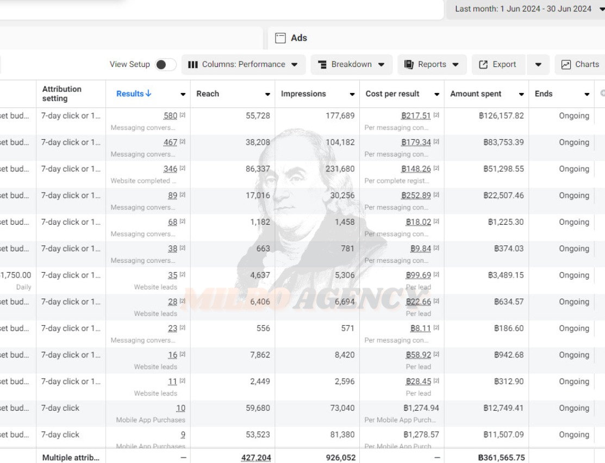Click the Impressions column header
The width and height of the screenshot is (605, 463).
click(303, 94)
